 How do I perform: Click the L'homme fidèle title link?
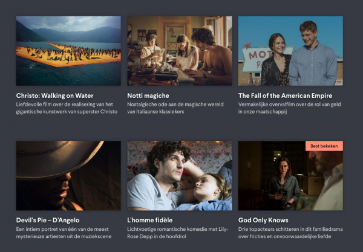click(x=150, y=220)
